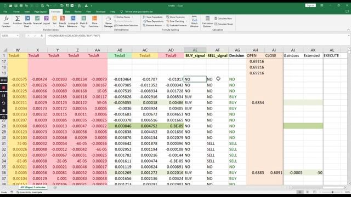Open the Help tab
This screenshot has width=351, height=197.
coord(112,11)
